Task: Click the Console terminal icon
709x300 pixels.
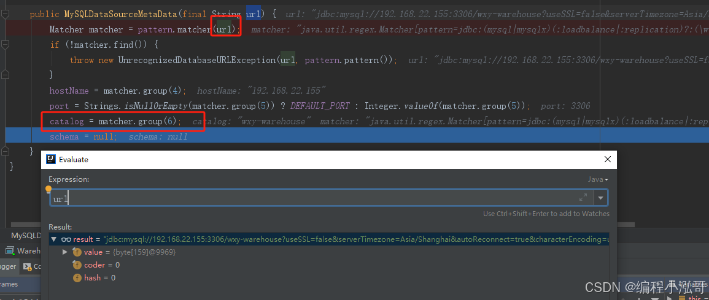Action: pos(27,266)
